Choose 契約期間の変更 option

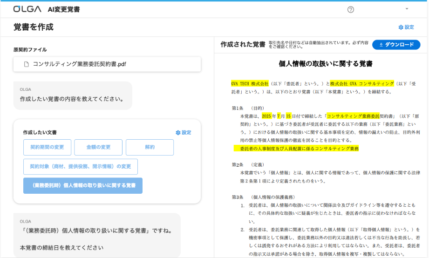[x=47, y=147]
